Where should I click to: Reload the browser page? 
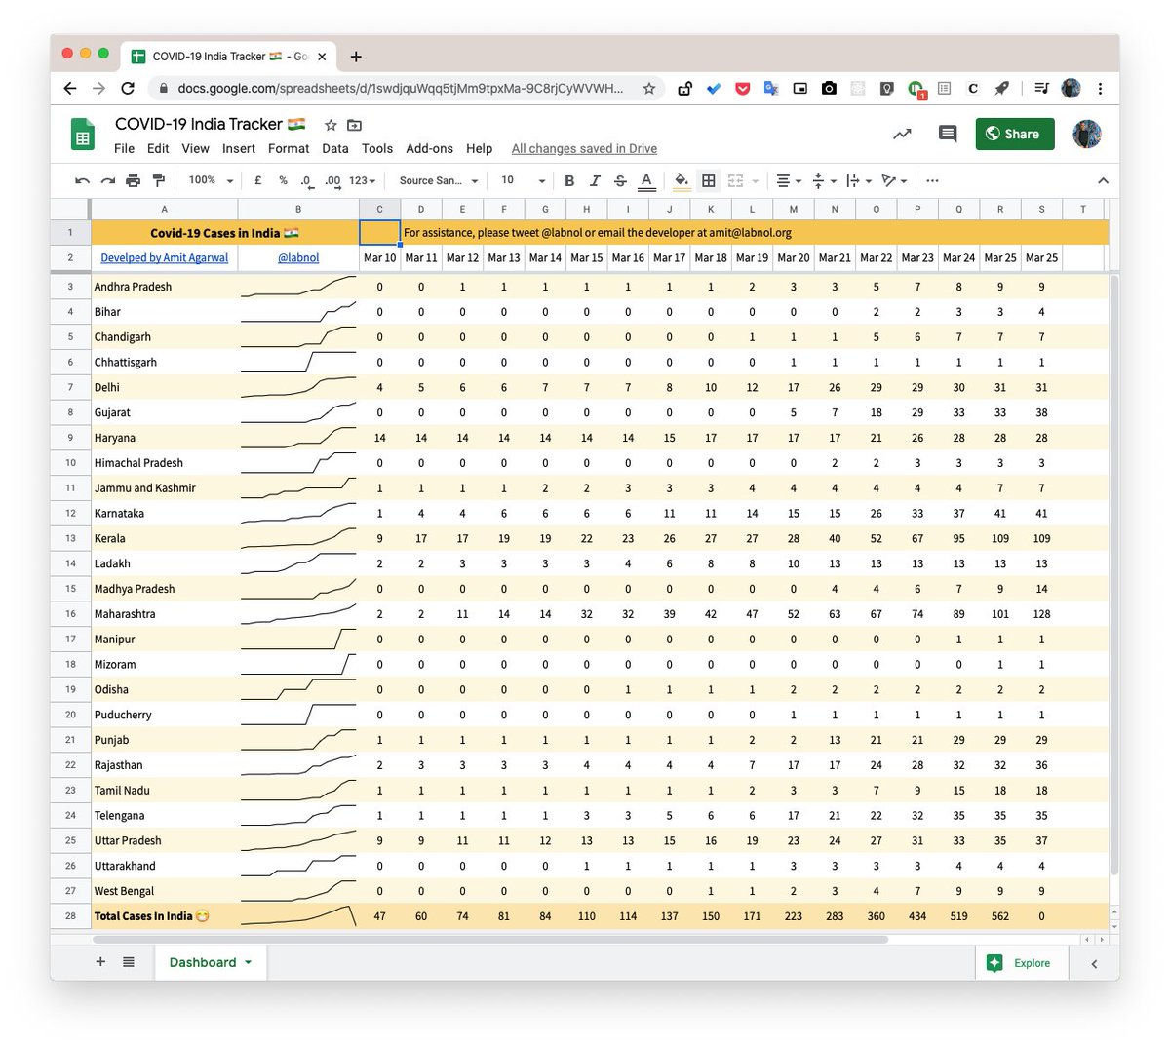(x=127, y=88)
